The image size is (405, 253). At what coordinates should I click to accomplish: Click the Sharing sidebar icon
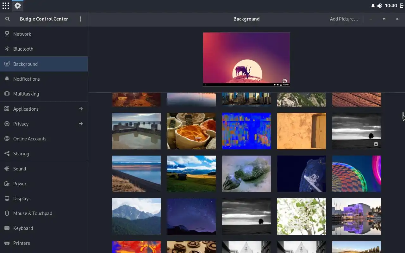[7, 154]
